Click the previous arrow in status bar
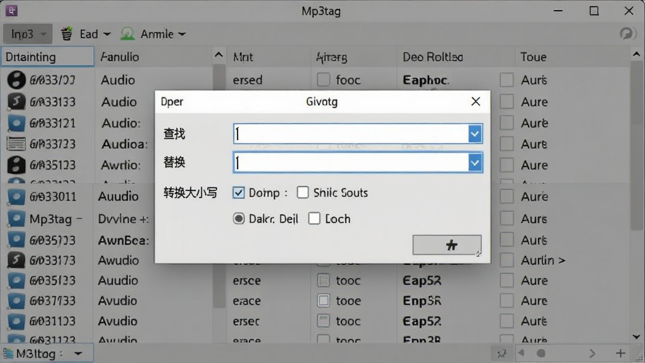Viewport: 645px width, 363px height. click(x=521, y=353)
